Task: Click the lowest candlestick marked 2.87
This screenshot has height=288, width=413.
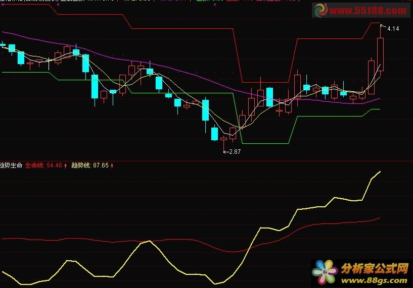Action: (223, 139)
